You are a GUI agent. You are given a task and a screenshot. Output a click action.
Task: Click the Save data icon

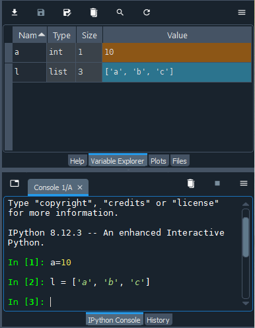[x=41, y=13]
